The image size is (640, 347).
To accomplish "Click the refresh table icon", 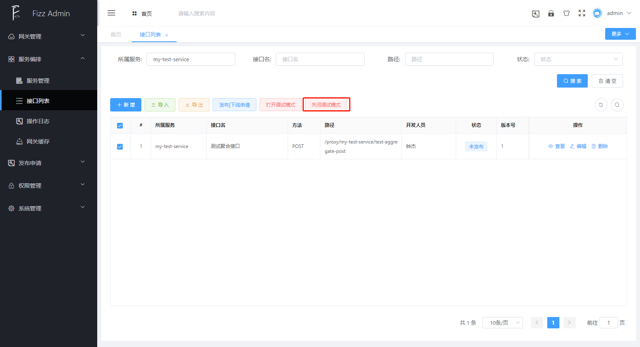I will [x=601, y=105].
